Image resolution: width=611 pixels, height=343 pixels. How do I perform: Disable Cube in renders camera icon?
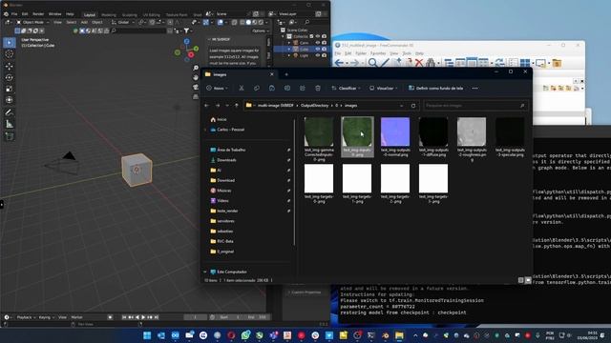(x=324, y=49)
